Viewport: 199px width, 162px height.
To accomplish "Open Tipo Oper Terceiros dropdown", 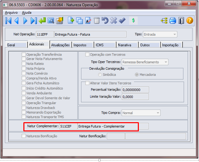I will (x=145, y=62).
